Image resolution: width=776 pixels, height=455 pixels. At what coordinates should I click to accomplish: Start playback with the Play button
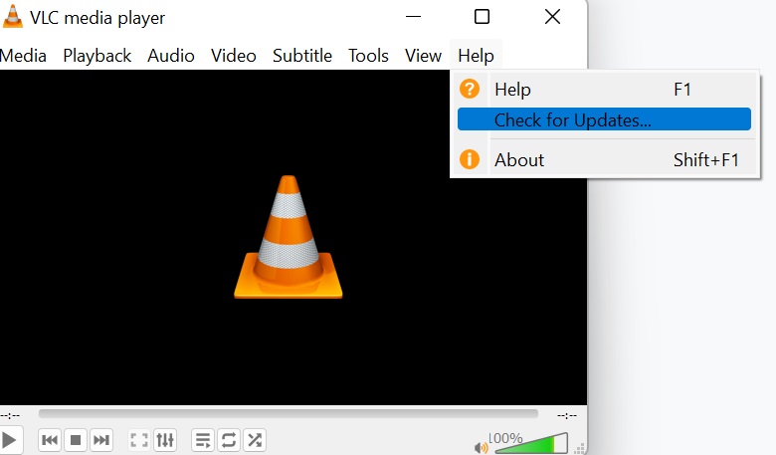[x=9, y=440]
